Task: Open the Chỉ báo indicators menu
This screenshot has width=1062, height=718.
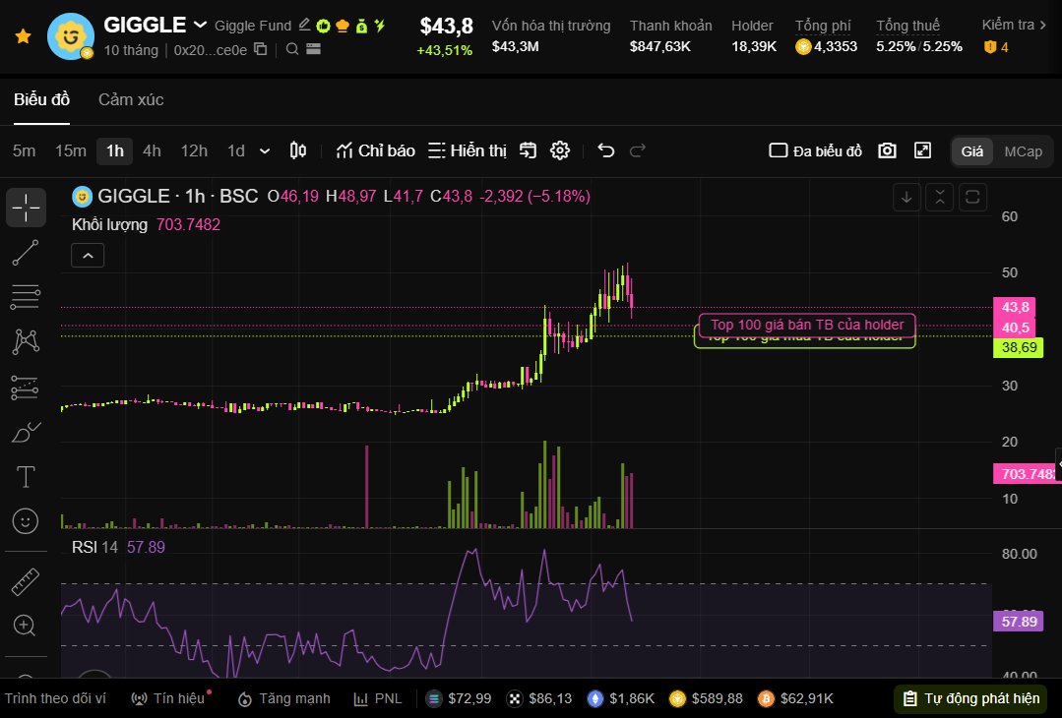Action: coord(375,150)
